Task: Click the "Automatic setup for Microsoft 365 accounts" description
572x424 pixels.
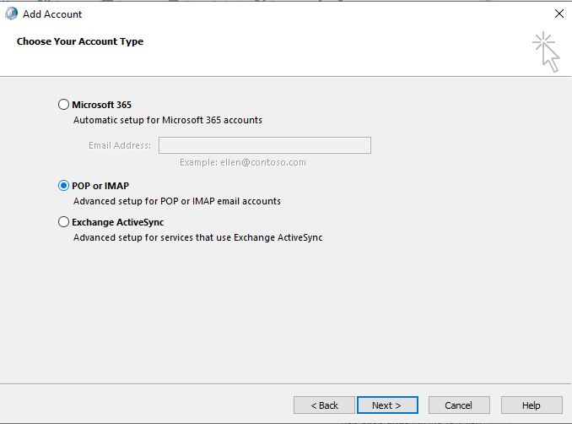Action: pos(167,120)
